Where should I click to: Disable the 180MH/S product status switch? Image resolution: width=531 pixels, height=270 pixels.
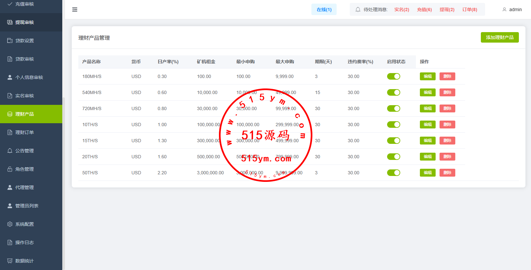coord(394,76)
